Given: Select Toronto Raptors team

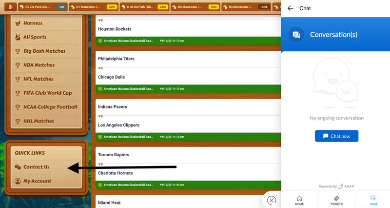Looking at the screenshot, I should pos(114,155).
